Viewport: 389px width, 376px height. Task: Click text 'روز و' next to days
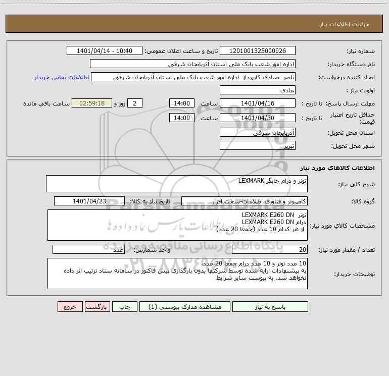[120, 103]
